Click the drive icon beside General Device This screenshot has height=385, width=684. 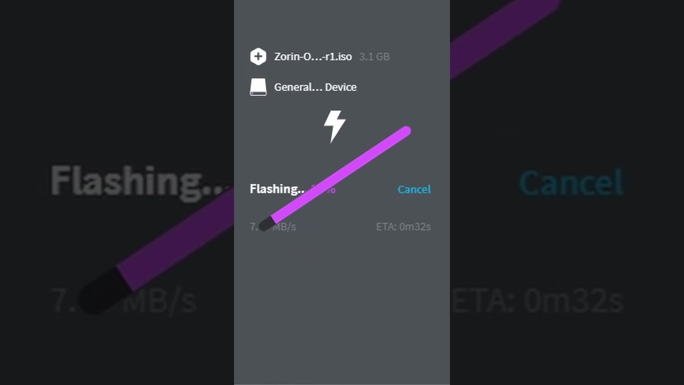258,87
